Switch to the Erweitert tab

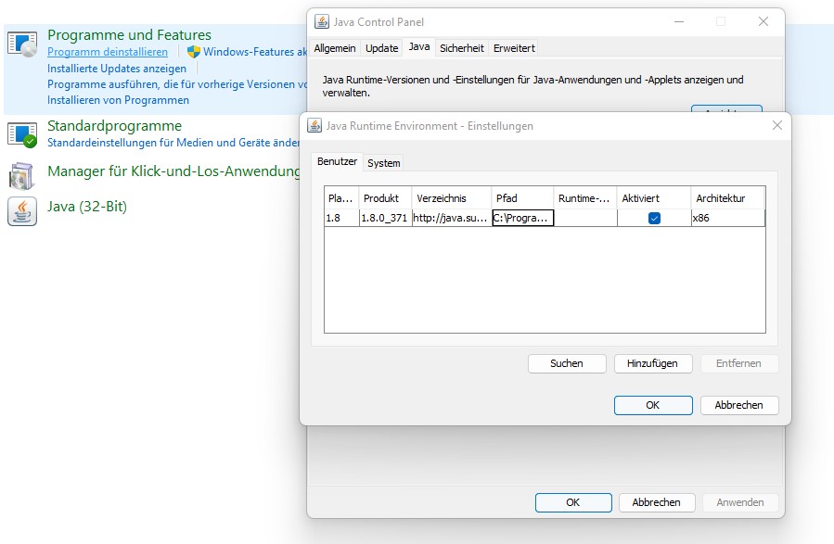[514, 48]
